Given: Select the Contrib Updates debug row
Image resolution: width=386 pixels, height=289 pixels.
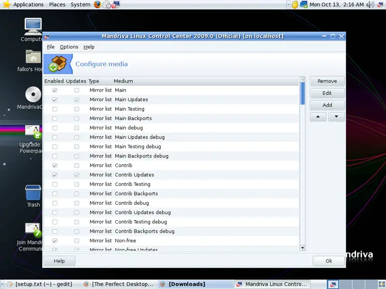Looking at the screenshot, I should [172, 212].
